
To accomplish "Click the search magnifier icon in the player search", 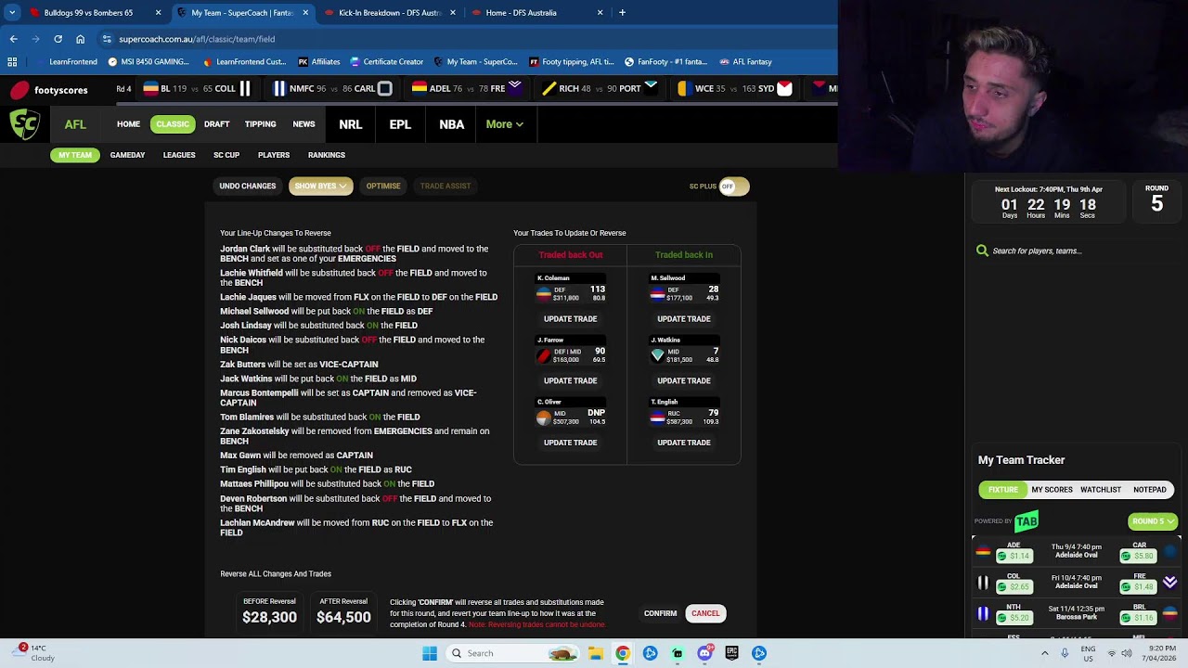I will pos(982,250).
